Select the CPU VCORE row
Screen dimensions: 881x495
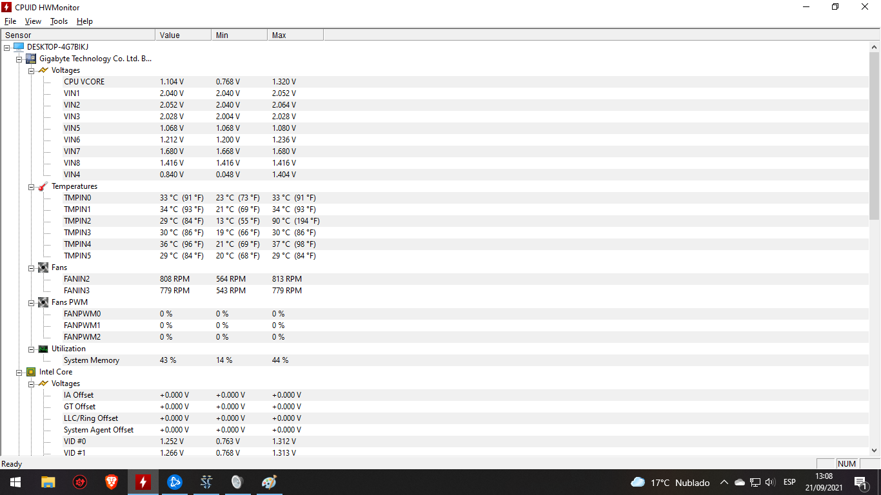point(466,82)
